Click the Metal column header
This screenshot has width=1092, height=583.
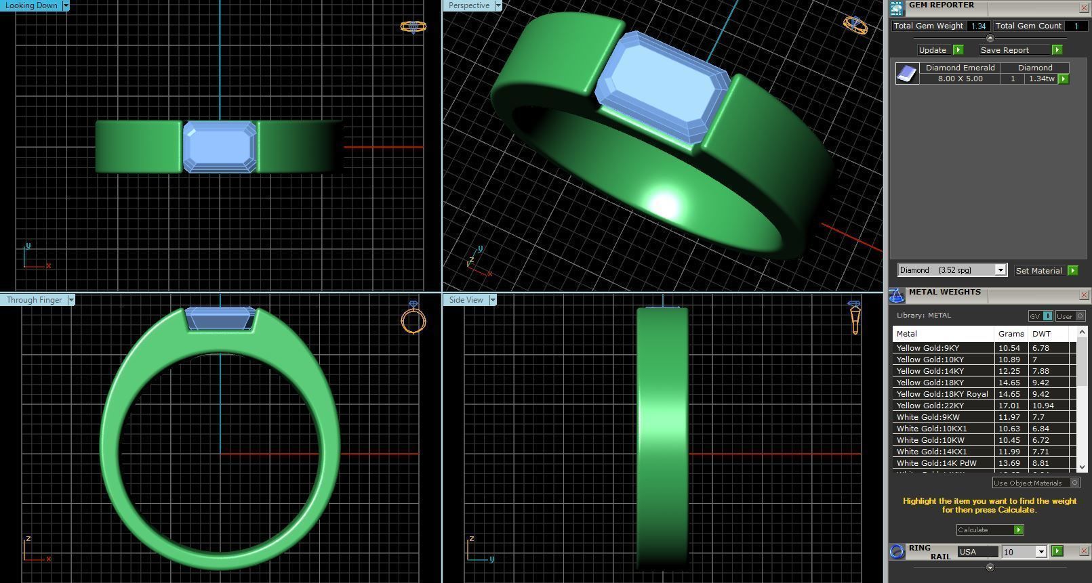coord(944,334)
